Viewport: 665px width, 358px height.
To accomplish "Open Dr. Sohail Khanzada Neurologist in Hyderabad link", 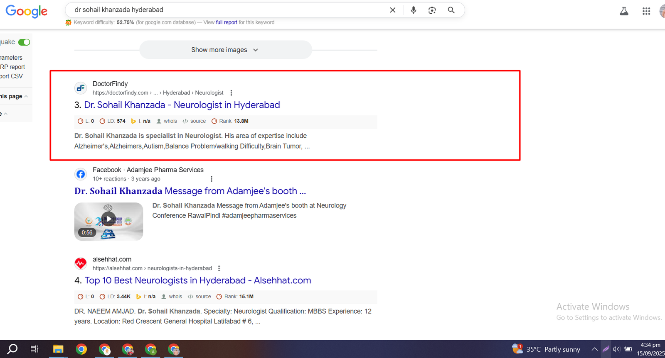I will pos(182,105).
